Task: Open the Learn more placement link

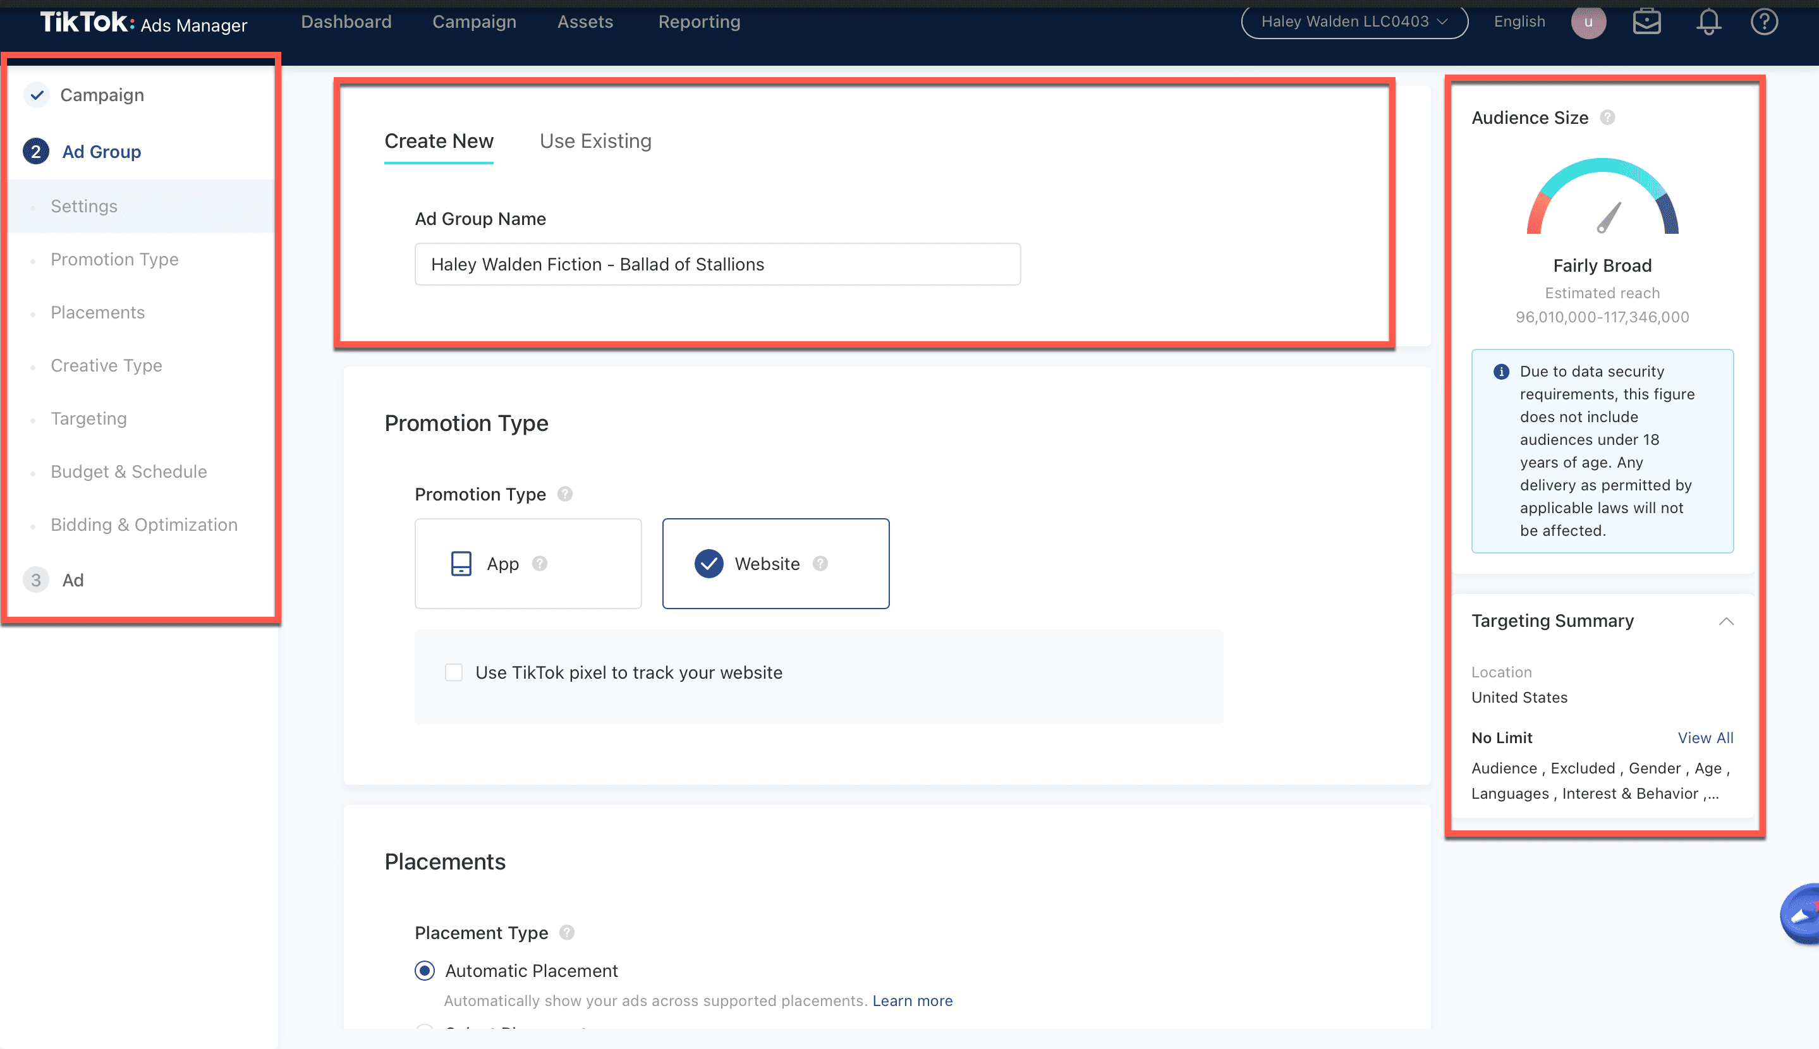Action: pyautogui.click(x=912, y=1001)
